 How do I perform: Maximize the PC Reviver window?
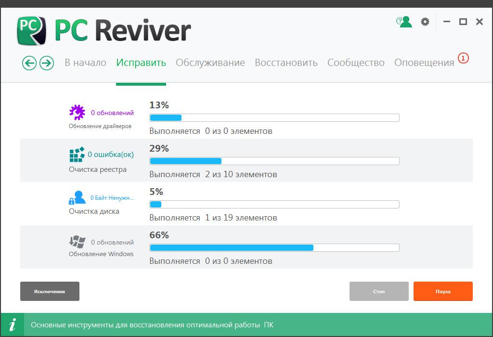point(463,22)
